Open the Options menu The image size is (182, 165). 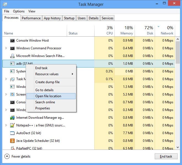19,11
